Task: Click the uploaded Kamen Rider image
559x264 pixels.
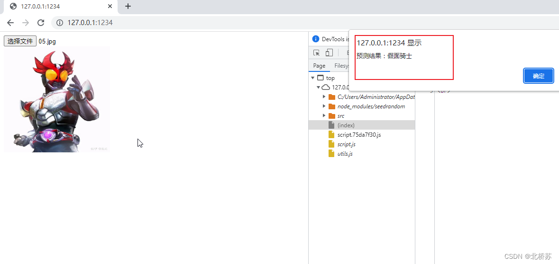Action: (x=57, y=99)
